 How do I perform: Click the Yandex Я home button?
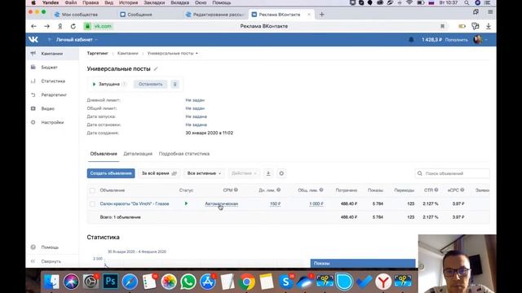click(x=60, y=26)
